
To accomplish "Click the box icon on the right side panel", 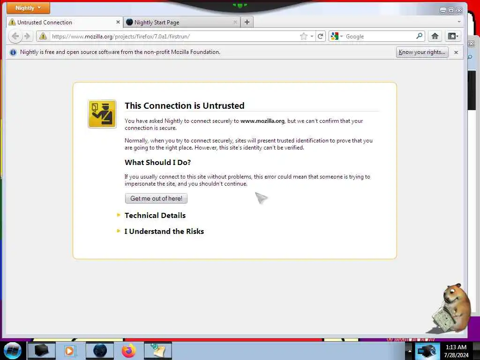I will pos(472,44).
